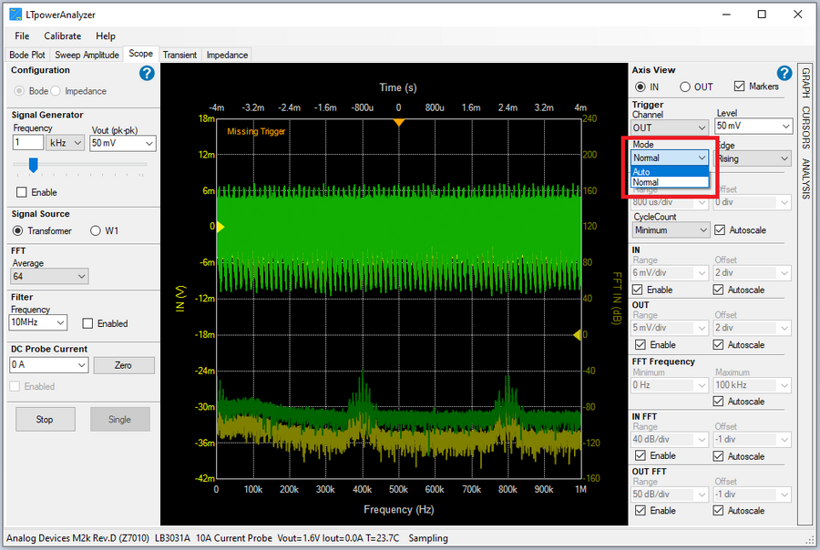
Task: Open the vertical GRAPH side panel
Action: (805, 83)
